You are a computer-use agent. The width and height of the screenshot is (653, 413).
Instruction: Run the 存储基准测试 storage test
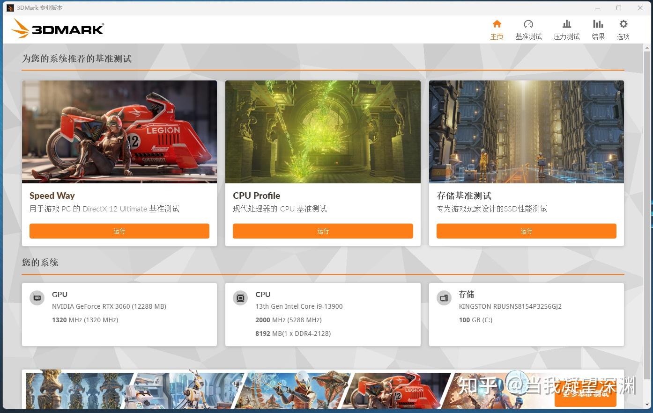point(526,231)
